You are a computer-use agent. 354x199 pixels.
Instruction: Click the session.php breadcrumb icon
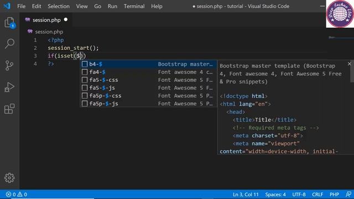pos(30,32)
